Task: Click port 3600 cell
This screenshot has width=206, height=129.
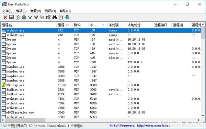Action: (93, 85)
